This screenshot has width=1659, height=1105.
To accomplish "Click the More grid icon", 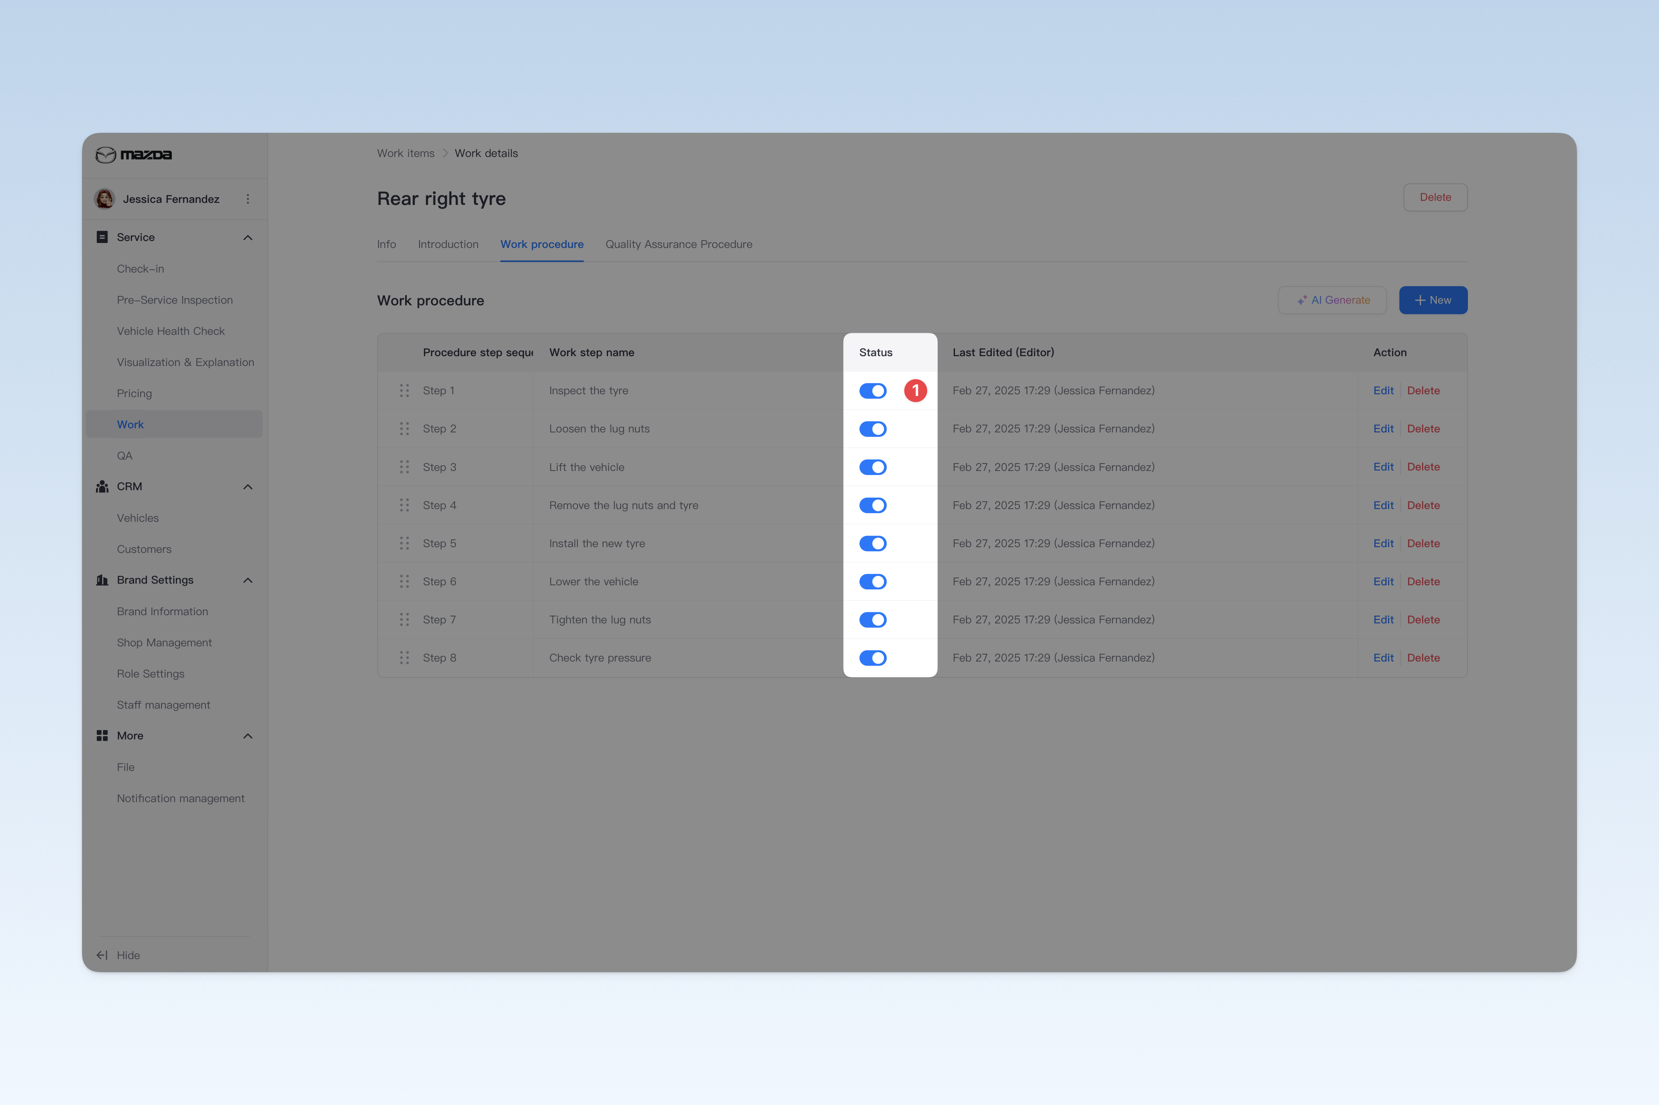I will pos(102,736).
